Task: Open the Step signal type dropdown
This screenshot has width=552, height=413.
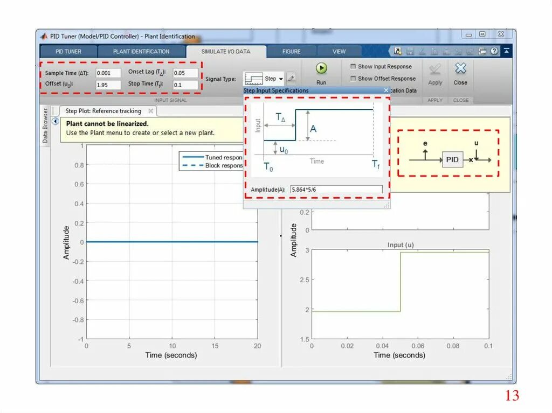Action: coord(280,79)
